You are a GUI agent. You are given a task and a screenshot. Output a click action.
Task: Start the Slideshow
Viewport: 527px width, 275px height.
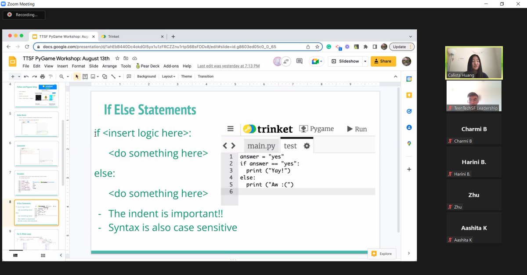coord(345,61)
